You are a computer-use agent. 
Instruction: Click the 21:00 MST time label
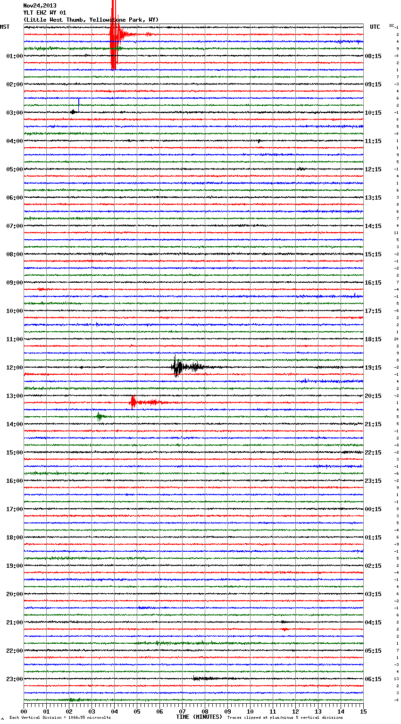(x=15, y=623)
